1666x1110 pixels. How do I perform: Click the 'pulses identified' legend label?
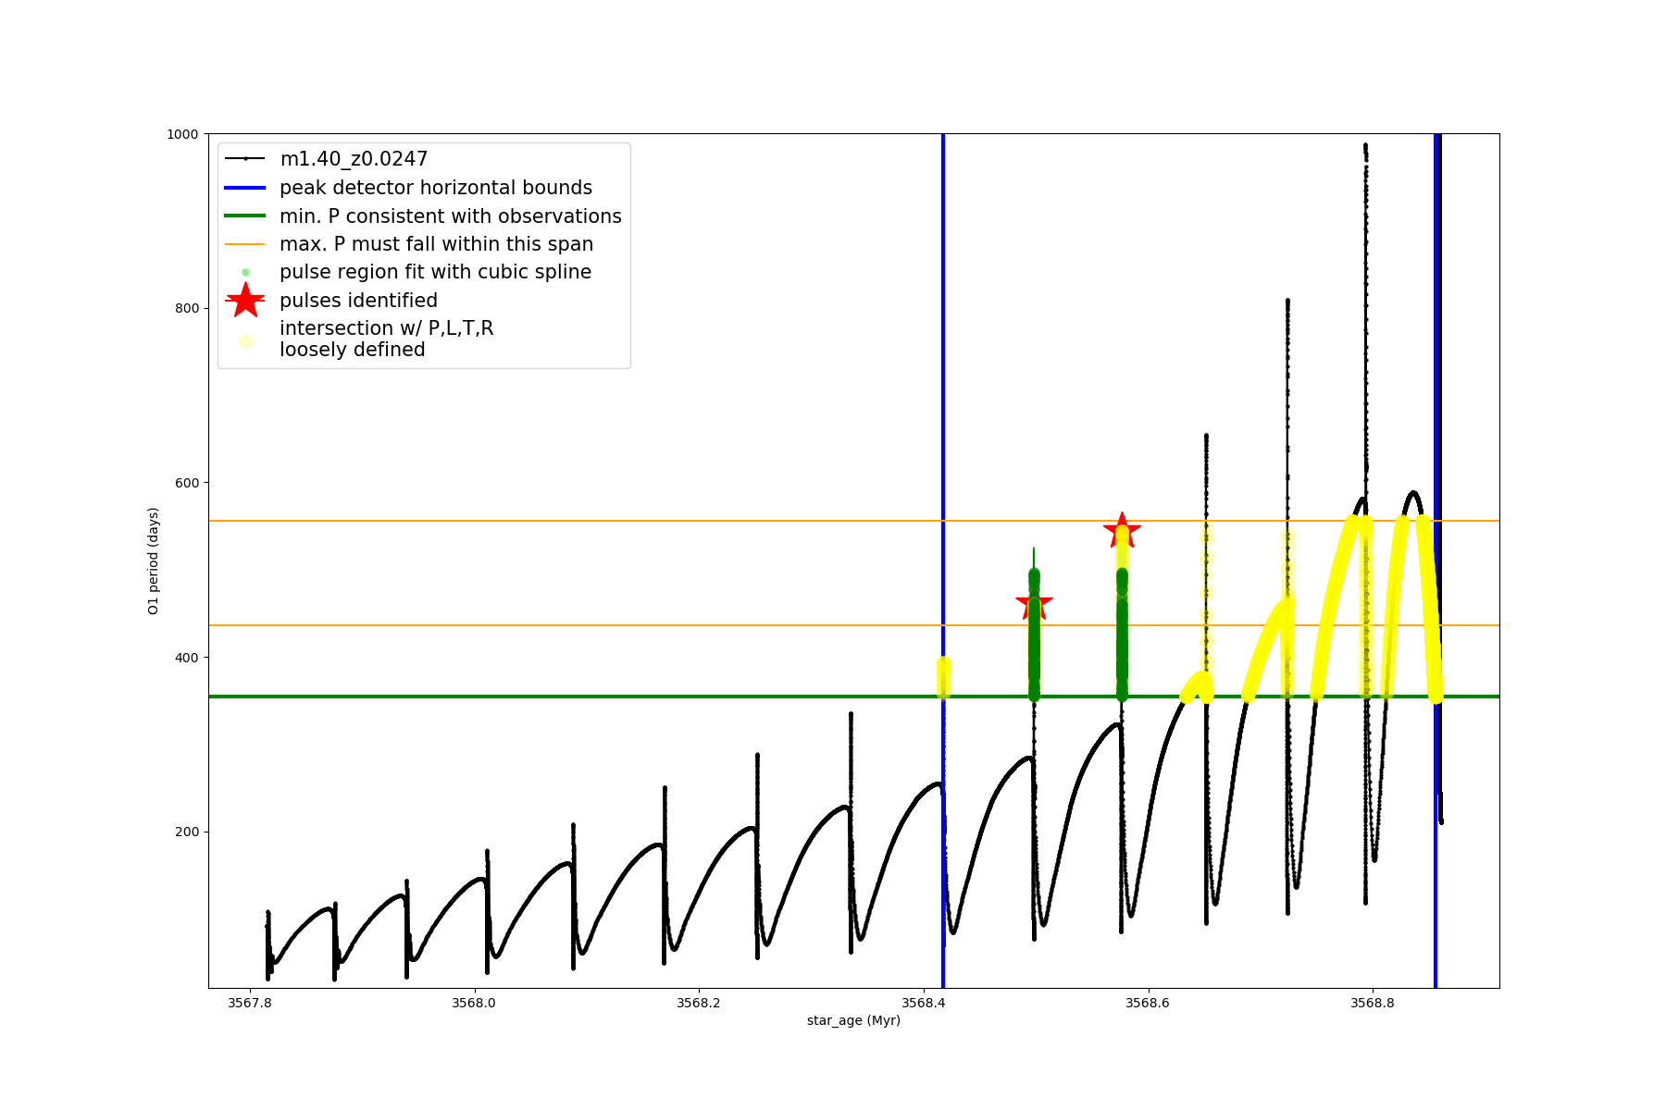pyautogui.click(x=358, y=301)
